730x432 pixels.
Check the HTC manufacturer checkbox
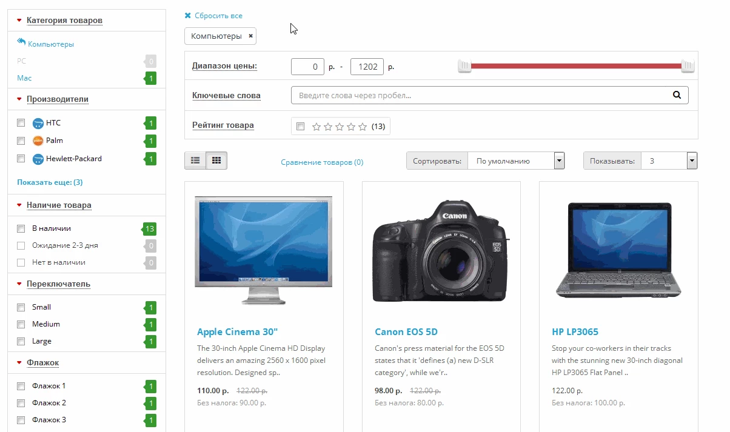(21, 123)
